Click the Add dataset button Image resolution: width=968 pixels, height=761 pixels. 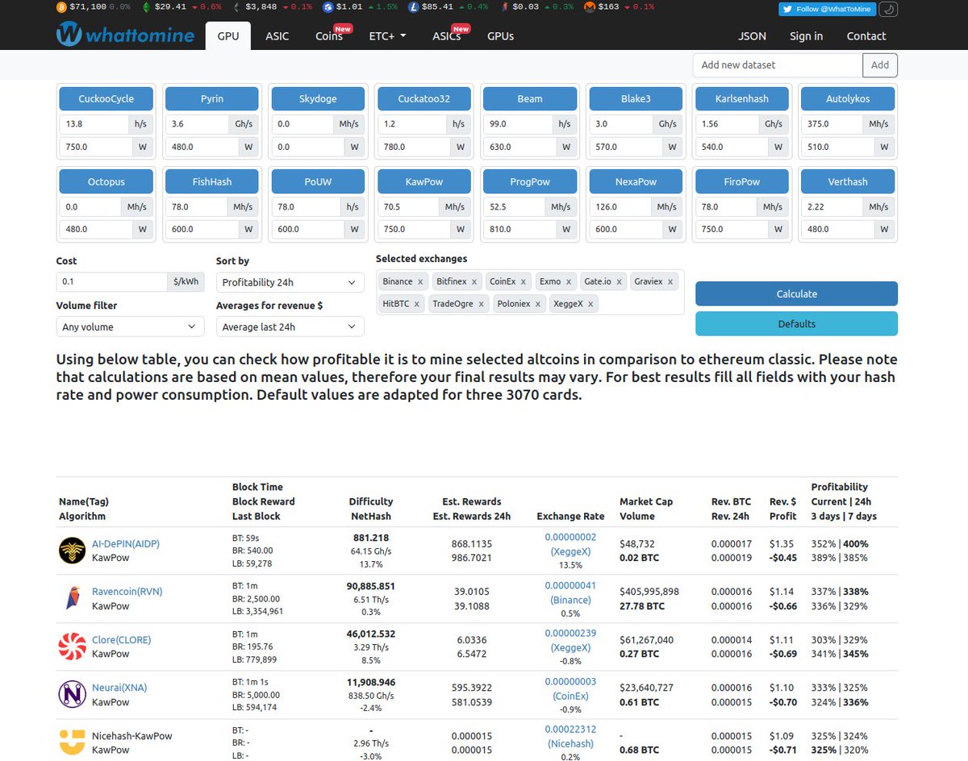point(880,65)
